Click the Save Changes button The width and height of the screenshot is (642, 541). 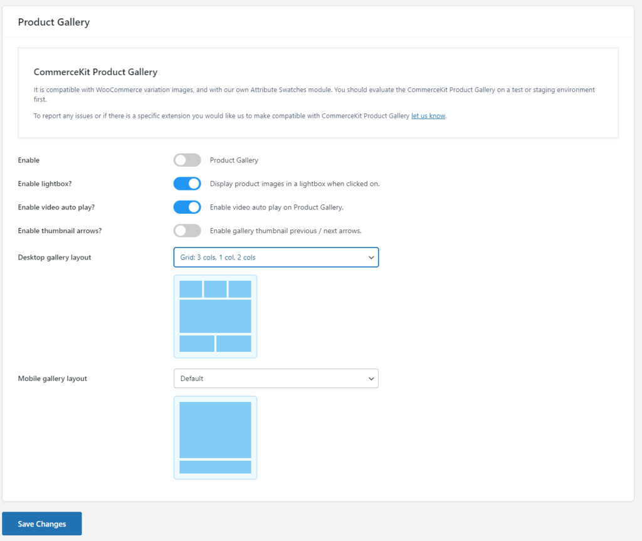pos(42,523)
